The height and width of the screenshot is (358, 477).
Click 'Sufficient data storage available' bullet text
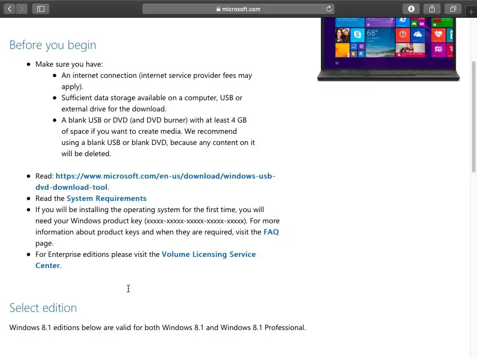click(x=152, y=103)
